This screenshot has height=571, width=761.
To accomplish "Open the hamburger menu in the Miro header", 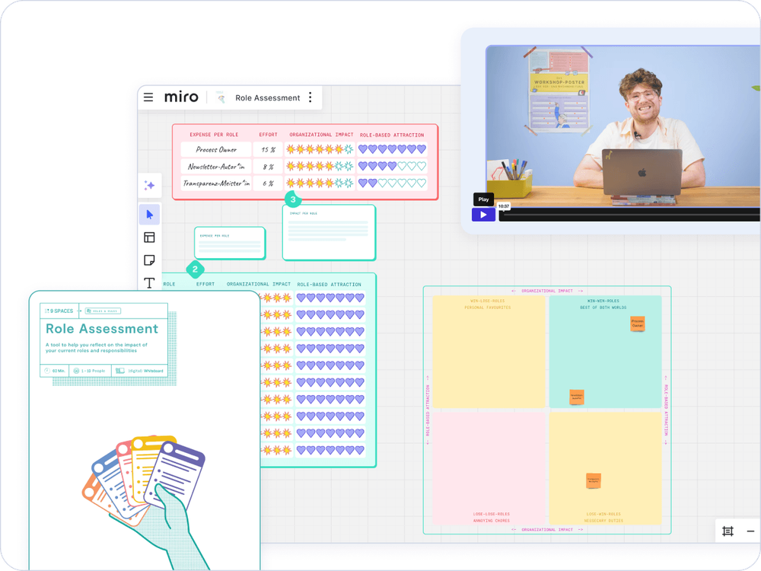I will [x=148, y=97].
